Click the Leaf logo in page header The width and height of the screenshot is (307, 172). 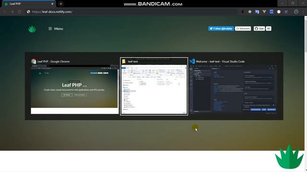pos(32,29)
